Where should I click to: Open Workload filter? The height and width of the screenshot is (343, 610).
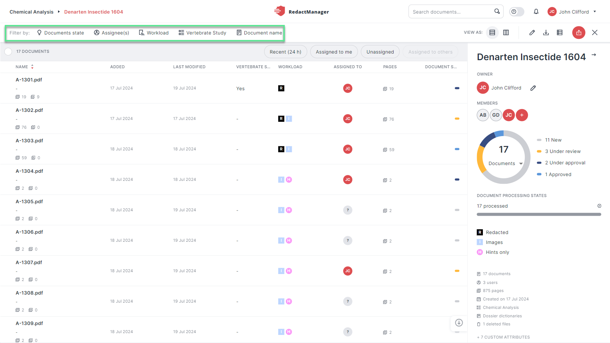pyautogui.click(x=154, y=33)
